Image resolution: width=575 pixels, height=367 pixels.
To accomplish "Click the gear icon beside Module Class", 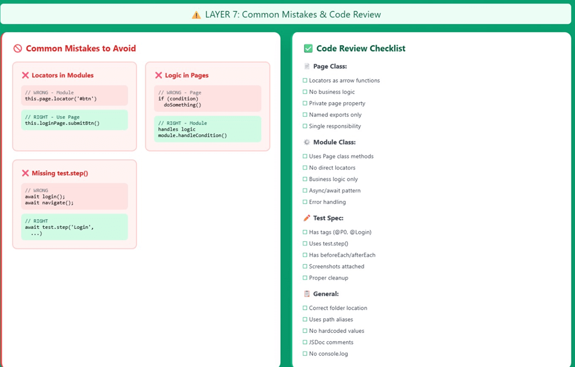I will (x=307, y=142).
